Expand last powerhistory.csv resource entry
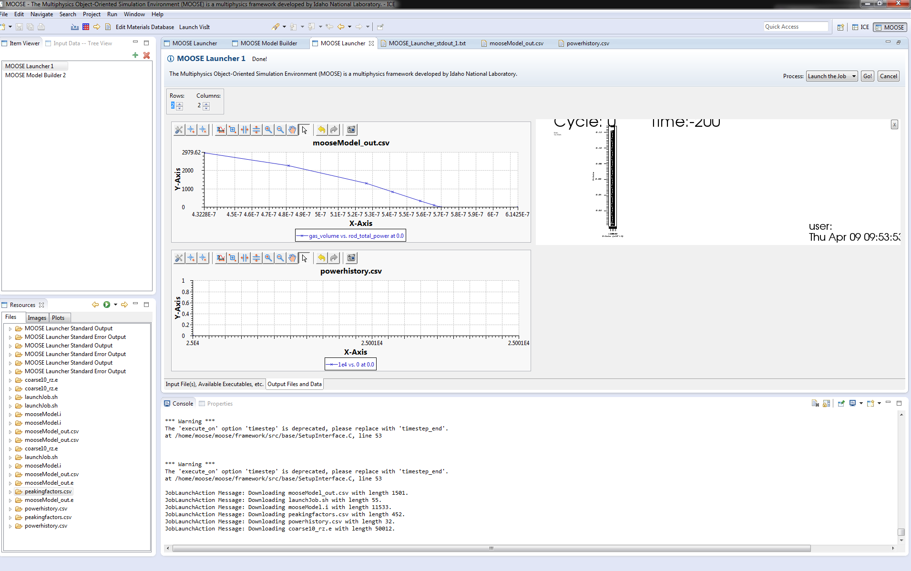Viewport: 911px width, 571px height. [10, 526]
